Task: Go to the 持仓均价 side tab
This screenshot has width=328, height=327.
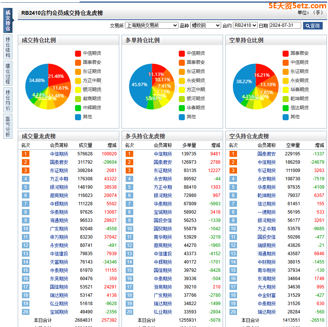Action: coord(8,100)
